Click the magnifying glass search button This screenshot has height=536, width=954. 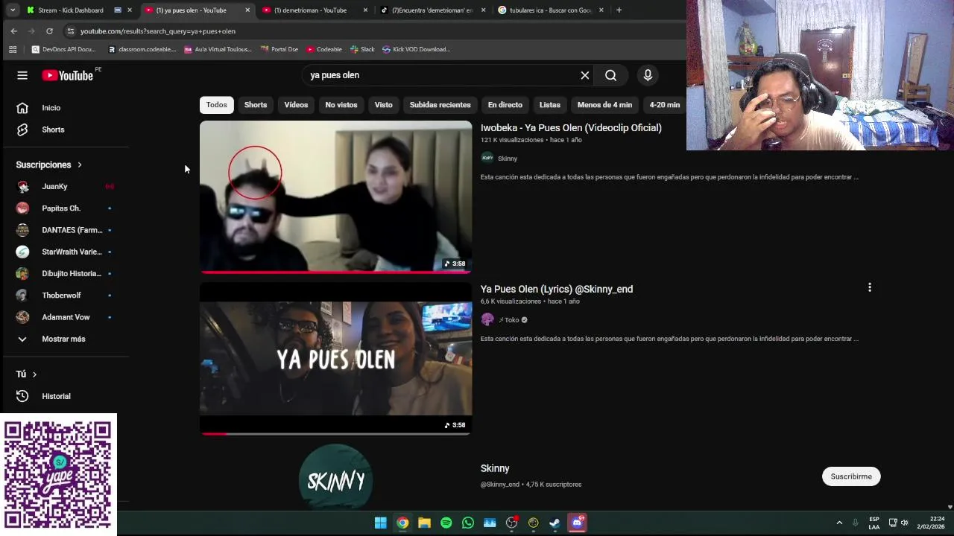click(610, 75)
